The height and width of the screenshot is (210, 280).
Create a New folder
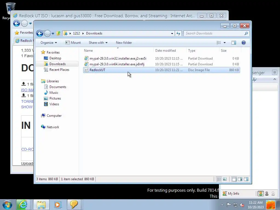124,42
